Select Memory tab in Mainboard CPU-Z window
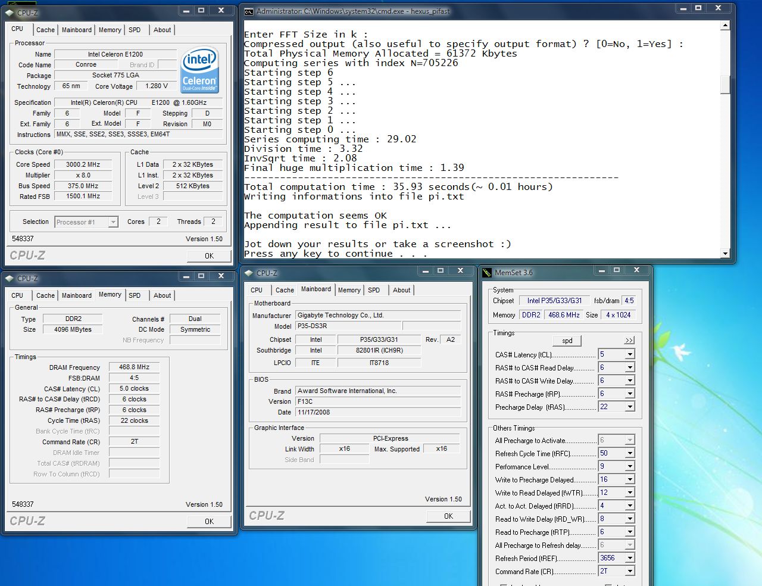Image resolution: width=762 pixels, height=586 pixels. (349, 290)
